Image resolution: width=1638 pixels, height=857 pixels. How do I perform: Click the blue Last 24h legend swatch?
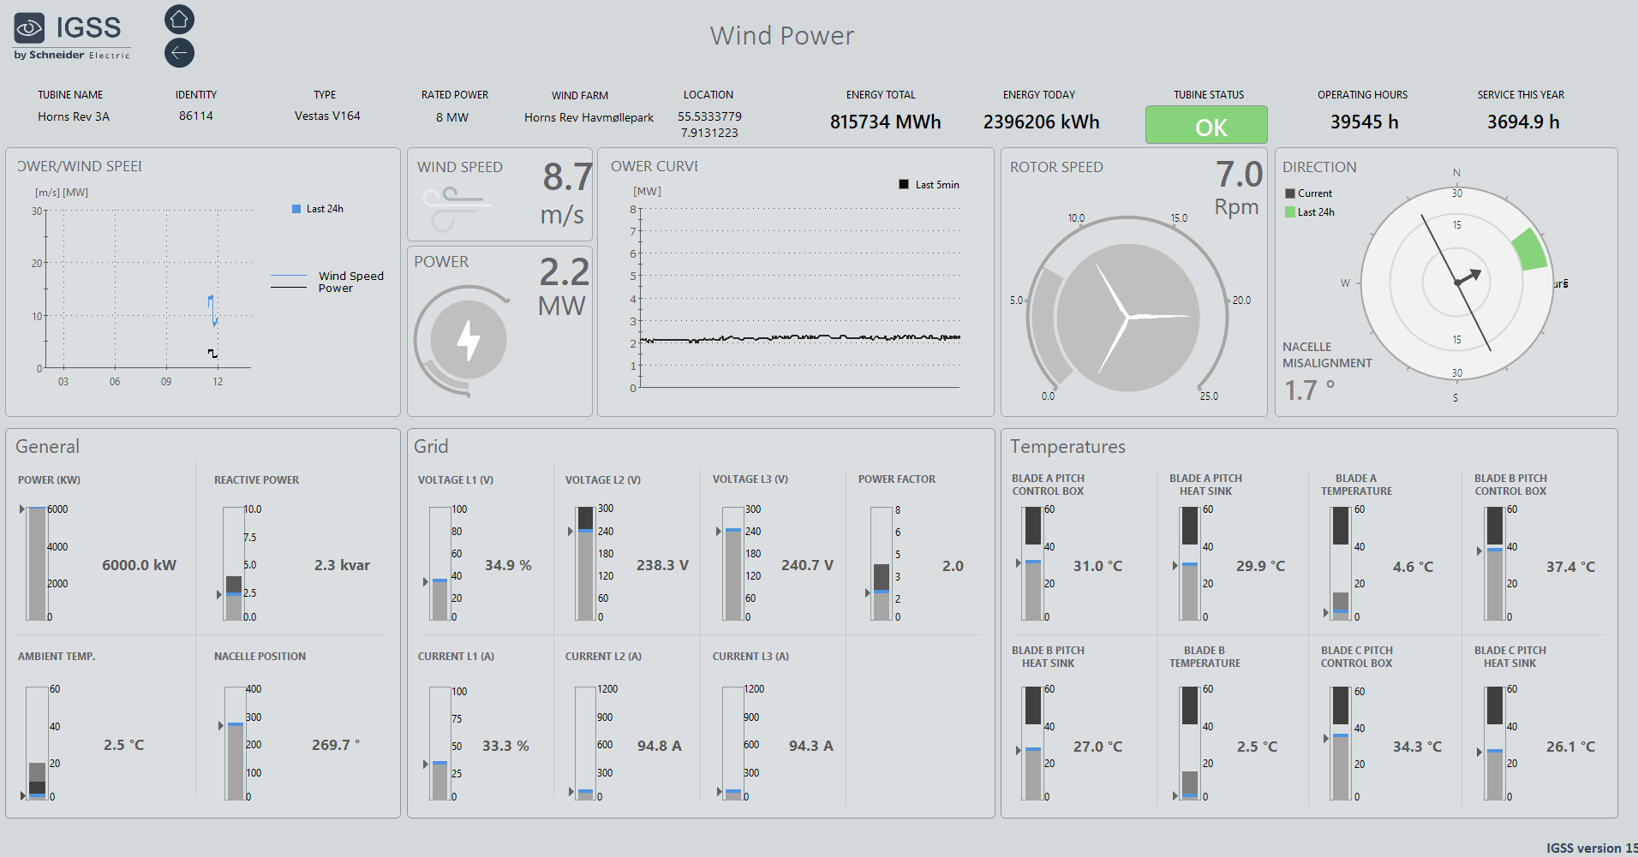[x=296, y=209]
